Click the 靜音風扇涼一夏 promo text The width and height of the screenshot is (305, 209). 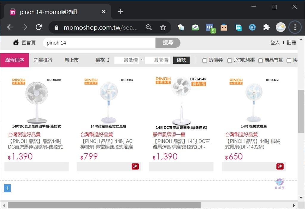169,134
